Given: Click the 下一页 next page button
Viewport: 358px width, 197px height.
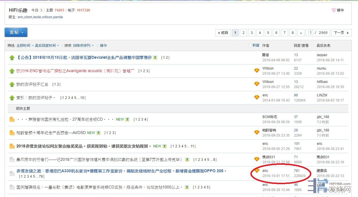Looking at the screenshot, I should pyautogui.click(x=341, y=33).
